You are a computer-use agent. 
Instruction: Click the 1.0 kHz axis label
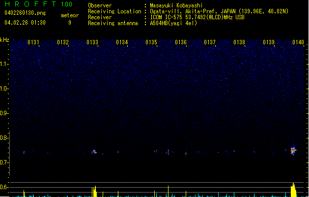tap(4, 89)
